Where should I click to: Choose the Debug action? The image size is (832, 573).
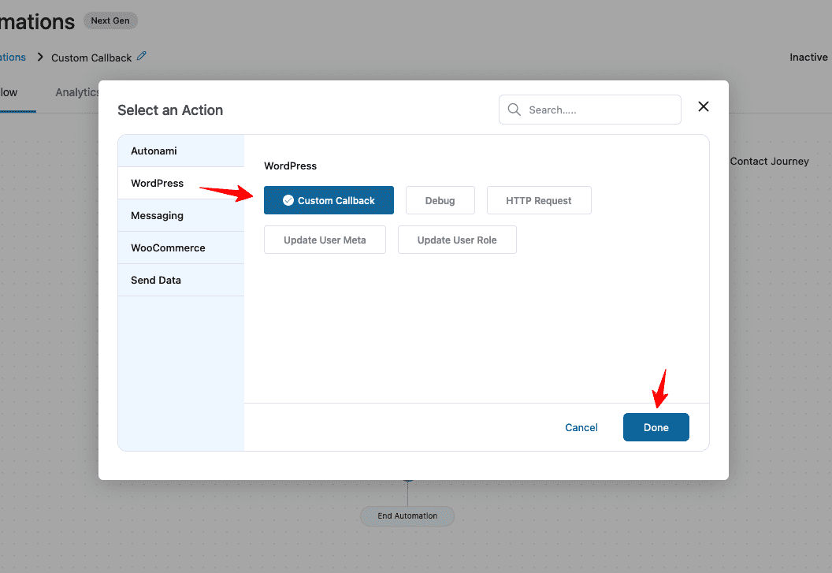440,199
